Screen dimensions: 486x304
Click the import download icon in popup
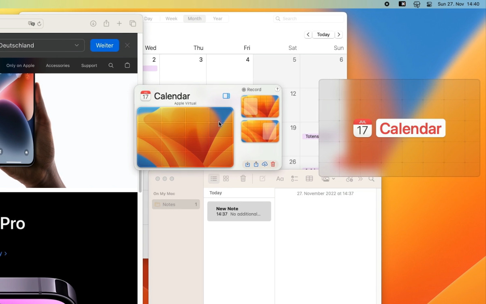(x=247, y=164)
